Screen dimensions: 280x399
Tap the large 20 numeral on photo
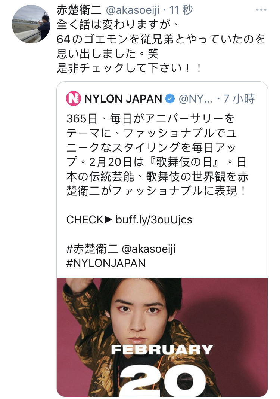(162, 380)
